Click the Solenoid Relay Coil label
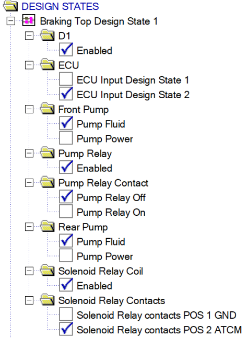The image size is (247, 338). [x=101, y=271]
